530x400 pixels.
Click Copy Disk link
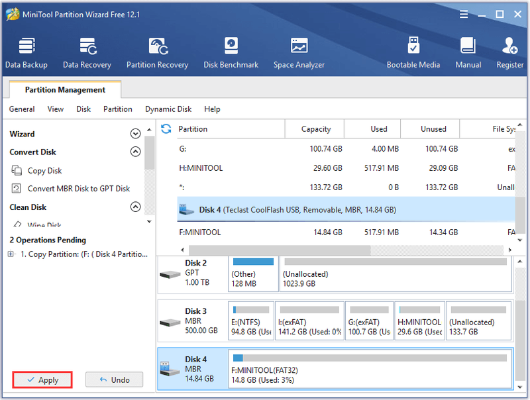click(44, 171)
